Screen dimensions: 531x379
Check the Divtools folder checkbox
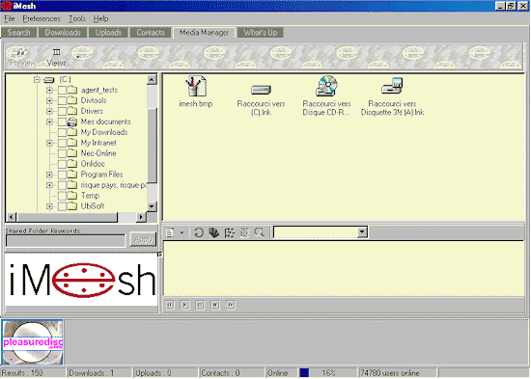pyautogui.click(x=62, y=101)
